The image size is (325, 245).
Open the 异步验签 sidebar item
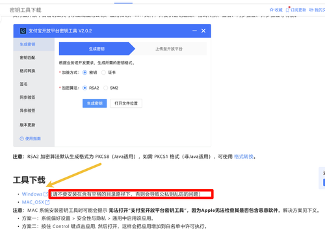[x=34, y=110]
